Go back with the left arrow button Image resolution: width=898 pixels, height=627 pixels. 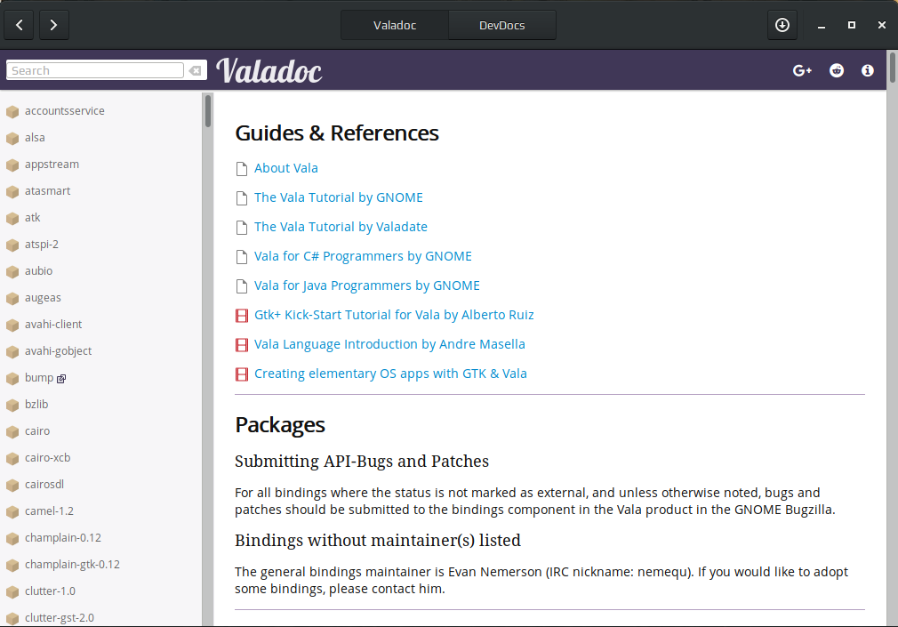[20, 25]
